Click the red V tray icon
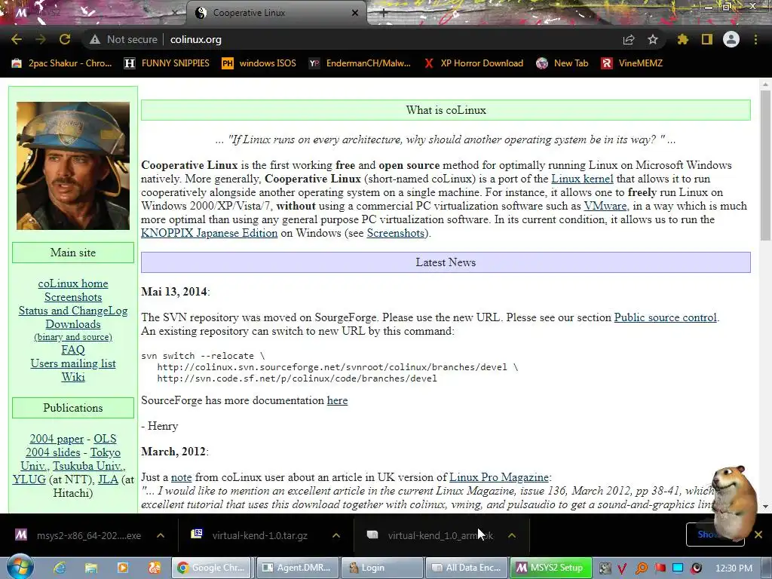The image size is (772, 579). click(x=622, y=568)
